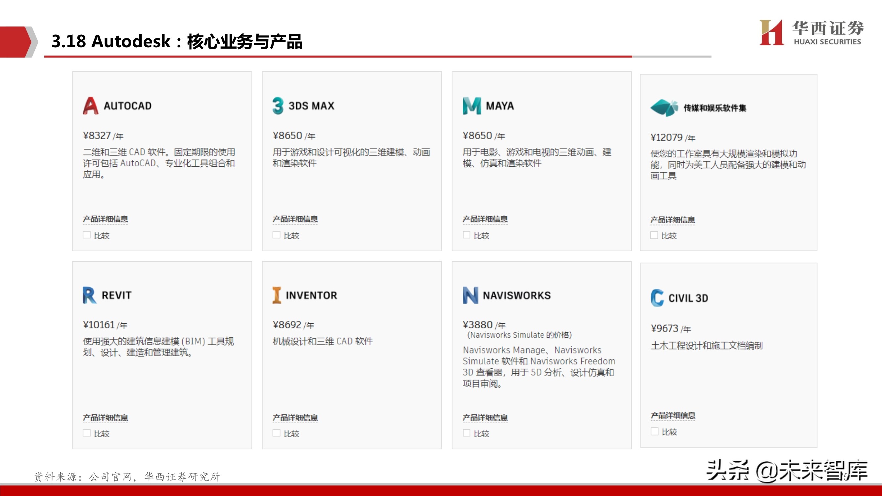Open 产品详细信息 link for Maya
Screen dimensions: 882x496
pos(485,219)
